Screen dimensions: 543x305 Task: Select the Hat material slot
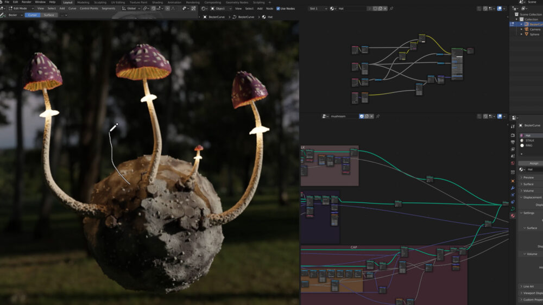coord(531,135)
